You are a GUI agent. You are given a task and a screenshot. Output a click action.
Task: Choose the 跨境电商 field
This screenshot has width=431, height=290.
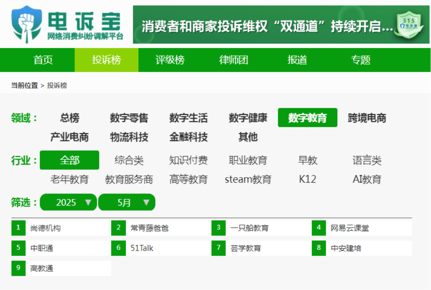[x=367, y=118]
